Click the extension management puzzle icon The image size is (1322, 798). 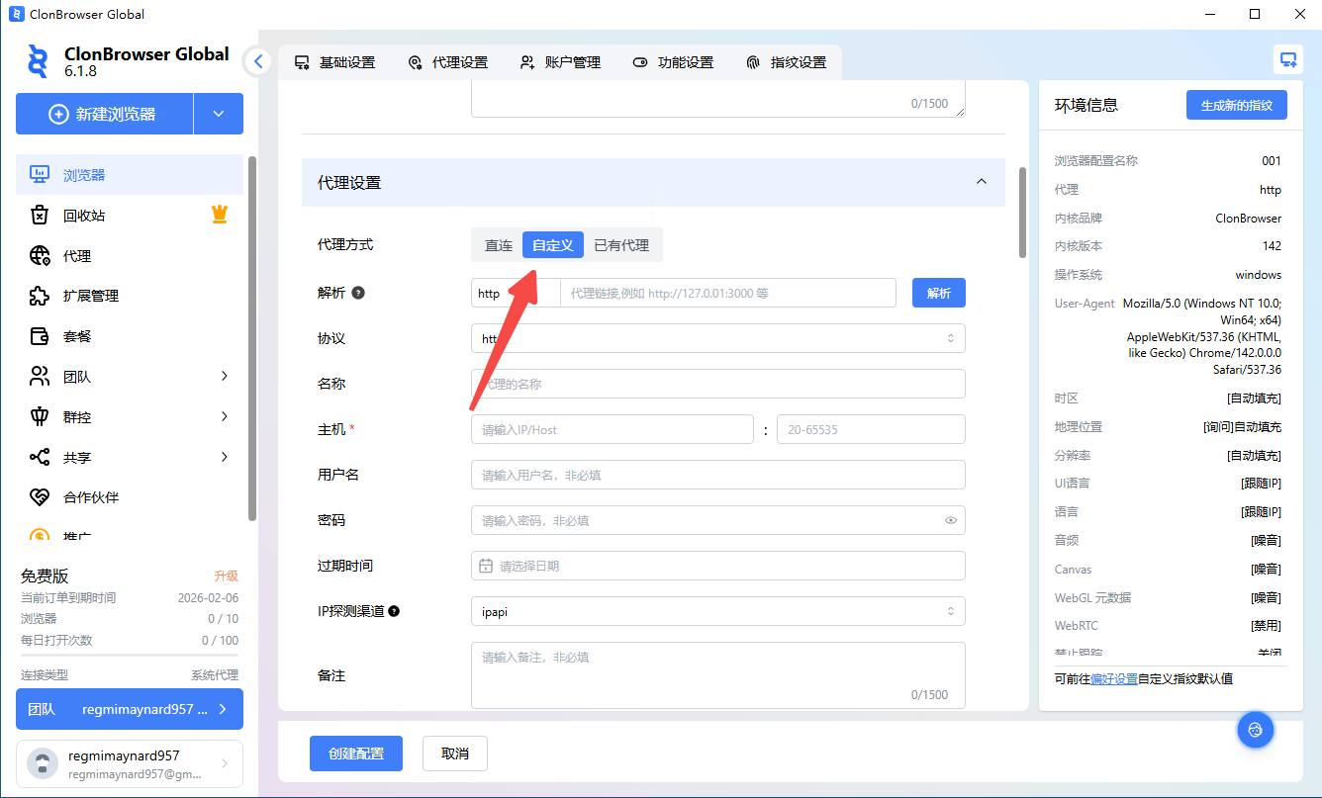[x=40, y=296]
